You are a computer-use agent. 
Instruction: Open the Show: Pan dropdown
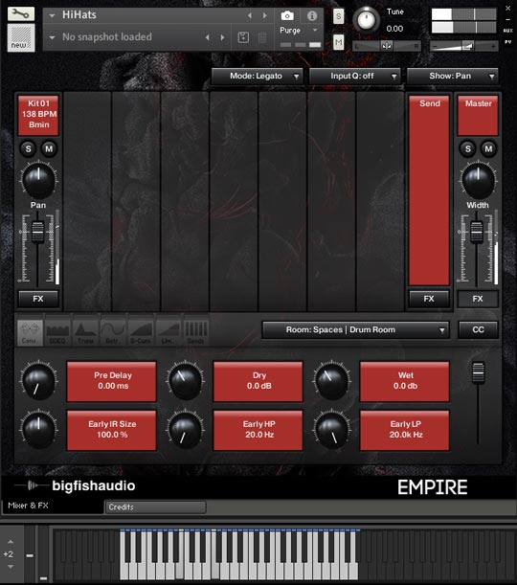click(453, 76)
